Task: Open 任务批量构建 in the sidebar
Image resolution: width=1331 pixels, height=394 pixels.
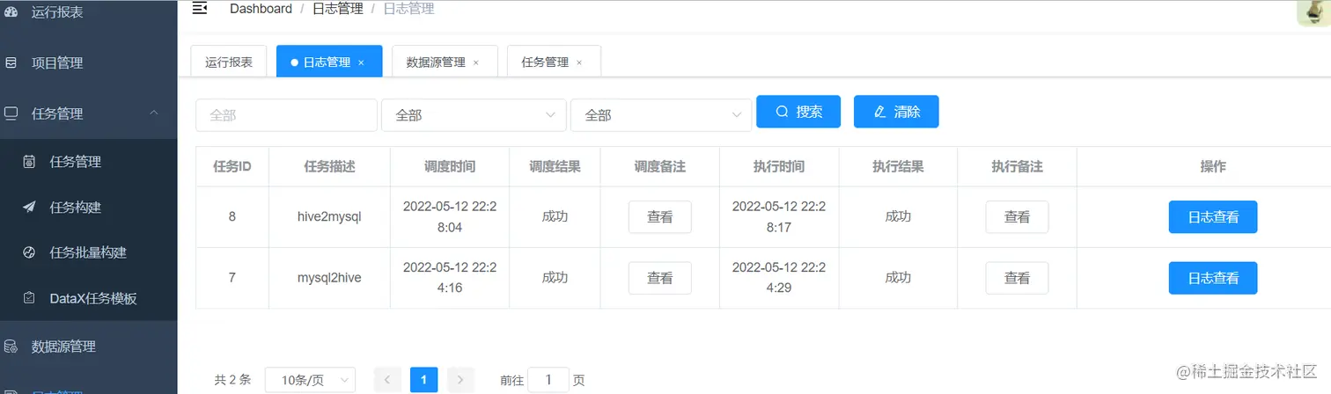Action: [x=88, y=252]
